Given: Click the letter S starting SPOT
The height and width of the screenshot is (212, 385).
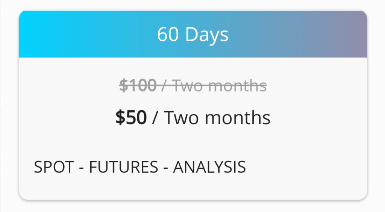Looking at the screenshot, I should [x=38, y=167].
